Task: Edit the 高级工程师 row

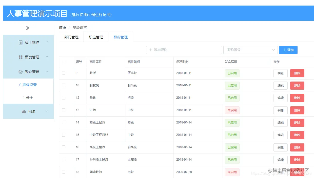Action: click(281, 147)
